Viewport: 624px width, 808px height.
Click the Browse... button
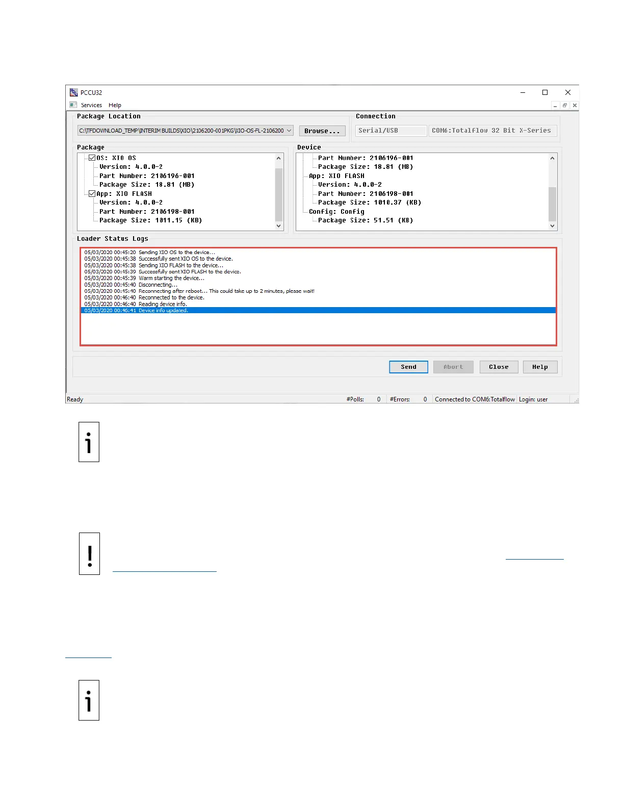(x=322, y=131)
